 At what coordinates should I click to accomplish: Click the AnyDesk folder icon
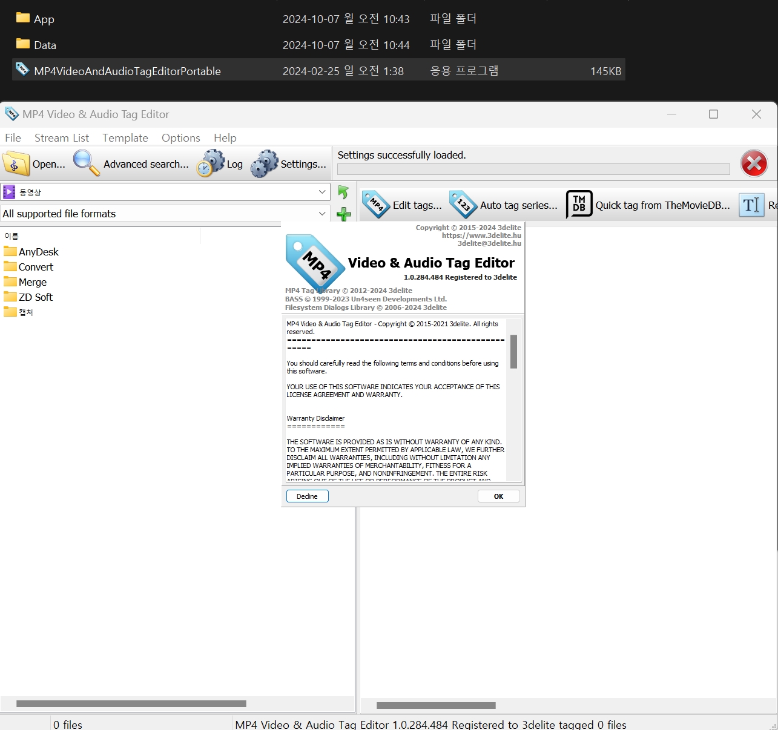click(x=10, y=251)
